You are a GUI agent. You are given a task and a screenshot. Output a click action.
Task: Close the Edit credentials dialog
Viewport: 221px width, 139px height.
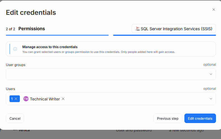pos(214,10)
